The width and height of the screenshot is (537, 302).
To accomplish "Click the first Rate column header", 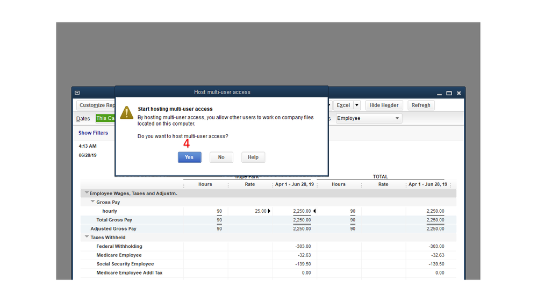I will (x=249, y=184).
